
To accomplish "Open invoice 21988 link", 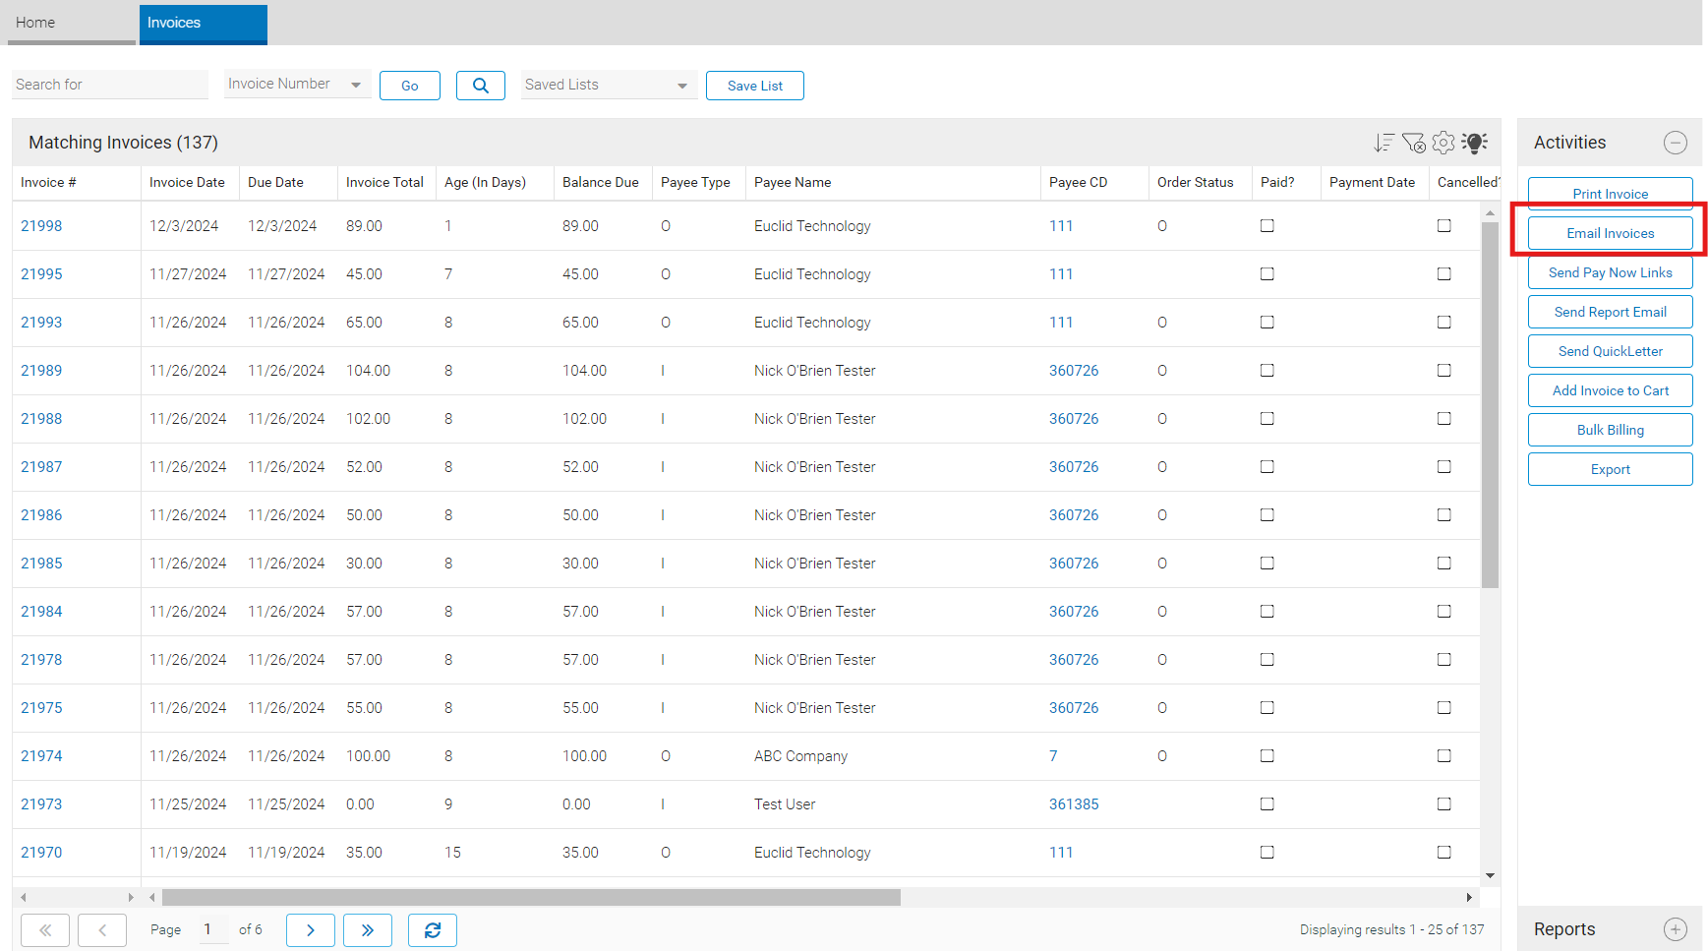I will (x=41, y=419).
